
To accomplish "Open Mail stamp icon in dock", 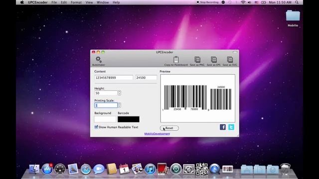I will point(73,169).
